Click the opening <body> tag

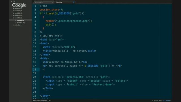pyautogui.click(x=44, y=58)
